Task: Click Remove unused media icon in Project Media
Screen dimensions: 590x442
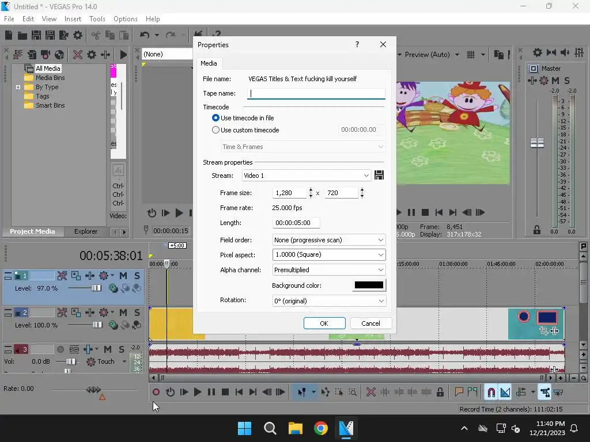Action: tap(18, 55)
